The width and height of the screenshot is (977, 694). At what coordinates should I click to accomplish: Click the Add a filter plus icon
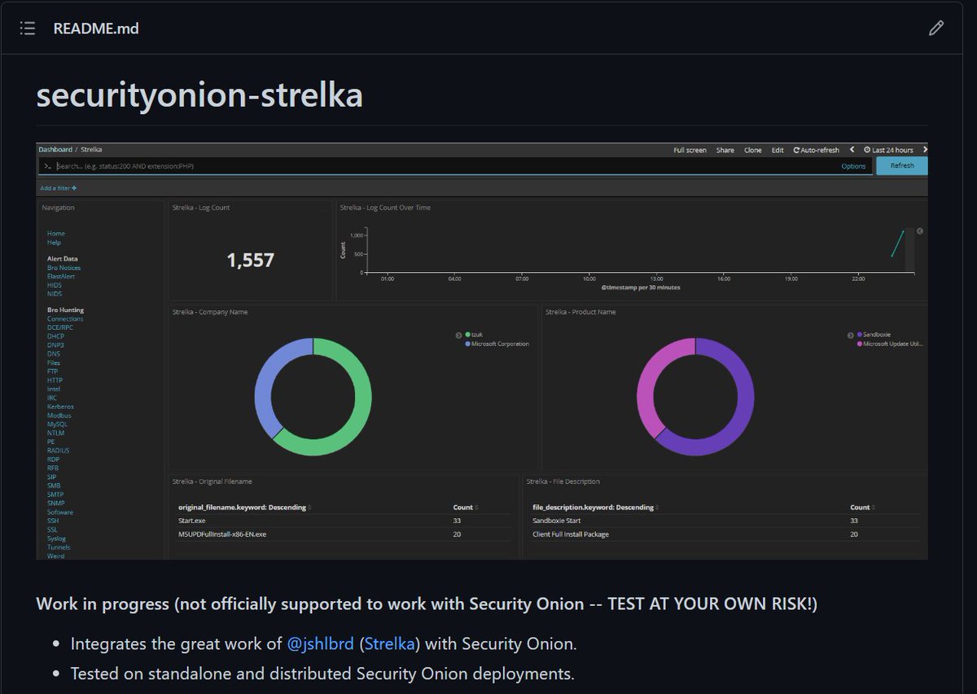coord(74,187)
